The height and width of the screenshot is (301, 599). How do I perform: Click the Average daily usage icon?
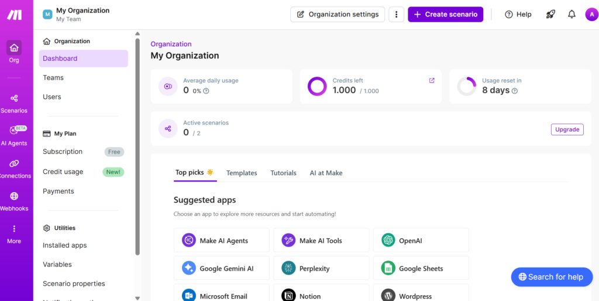168,87
